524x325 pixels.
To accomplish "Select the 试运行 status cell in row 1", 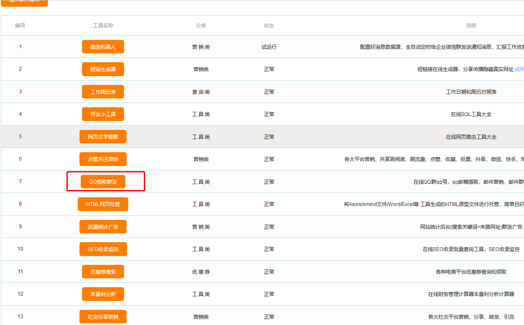I will (269, 47).
